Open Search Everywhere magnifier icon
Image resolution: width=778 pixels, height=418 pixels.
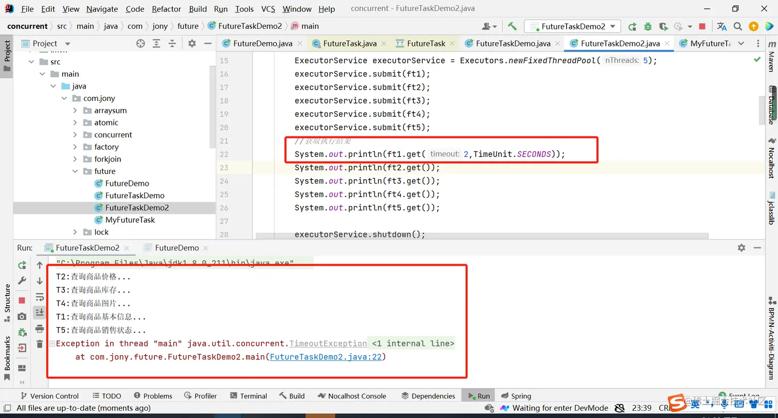(738, 26)
